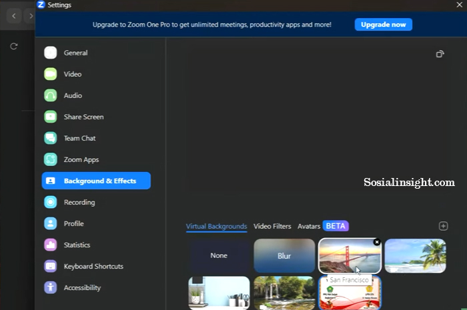The height and width of the screenshot is (310, 467).
Task: Open the Profile settings label
Action: (73, 223)
